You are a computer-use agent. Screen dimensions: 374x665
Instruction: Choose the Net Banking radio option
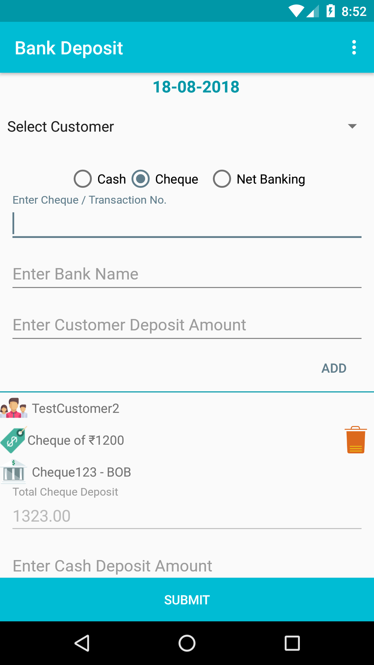[259, 179]
